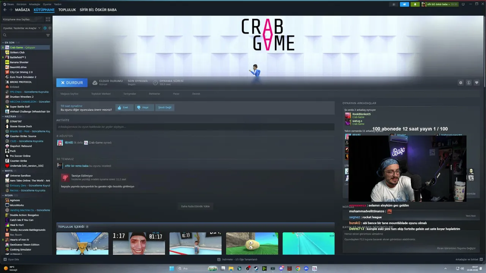The width and height of the screenshot is (486, 273).
Task: Select Battlefield 1 in library list
Action: [26, 57]
